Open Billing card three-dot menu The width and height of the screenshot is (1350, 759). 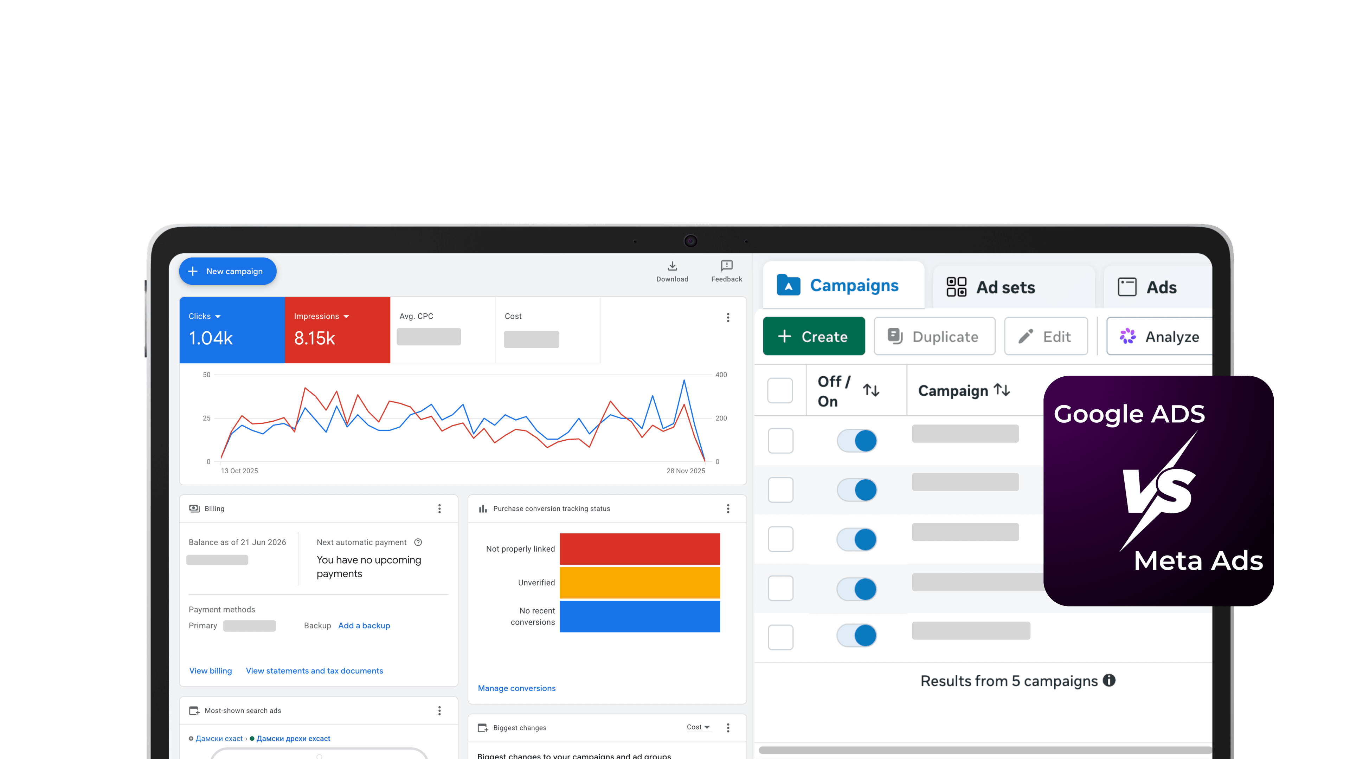tap(439, 508)
